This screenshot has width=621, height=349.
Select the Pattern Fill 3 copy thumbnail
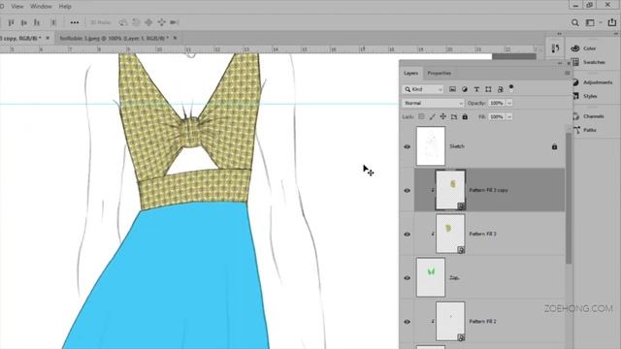pos(450,190)
